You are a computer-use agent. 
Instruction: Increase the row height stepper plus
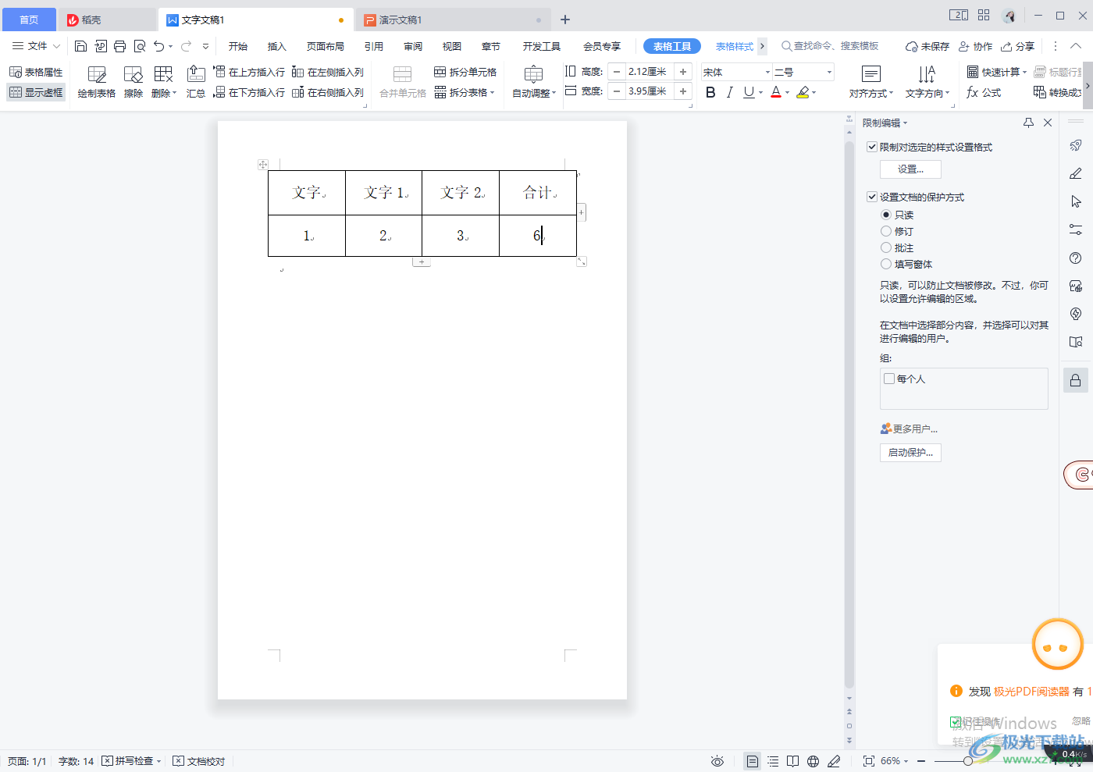click(683, 72)
